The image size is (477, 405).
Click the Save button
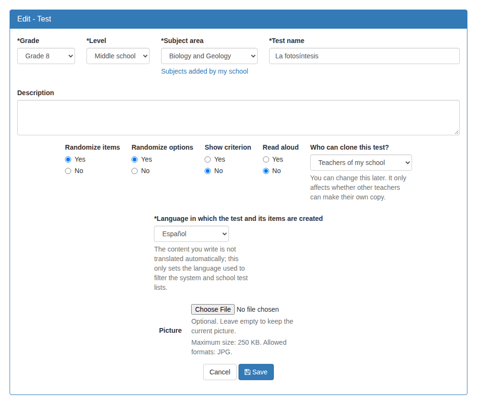[x=256, y=372]
